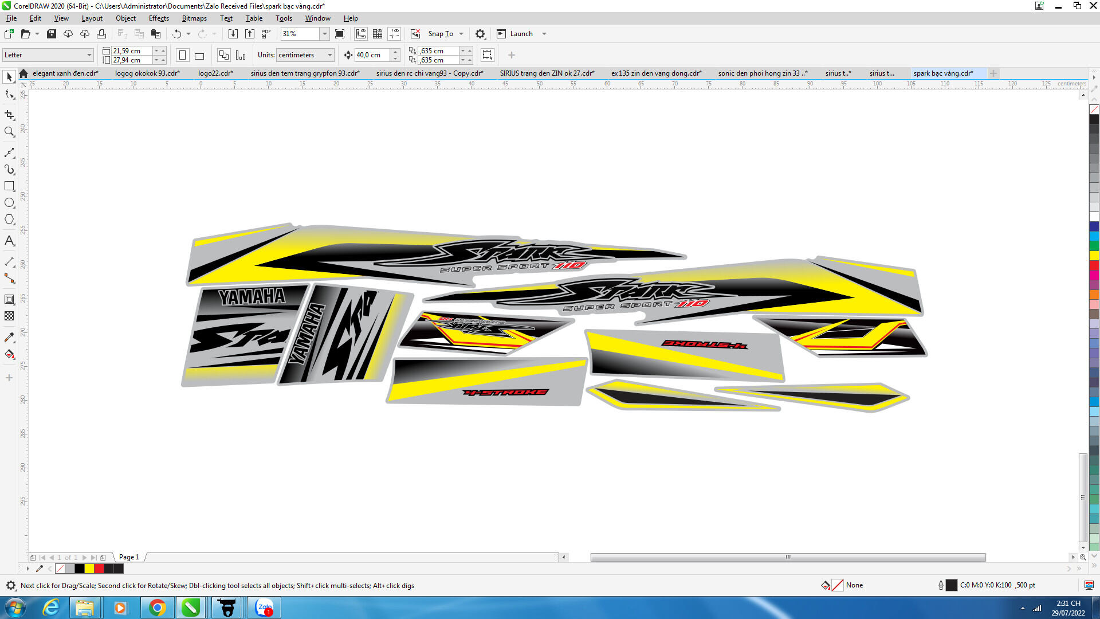Image resolution: width=1100 pixels, height=619 pixels.
Task: Select the Parallel Dimension tool
Action: coord(9,262)
